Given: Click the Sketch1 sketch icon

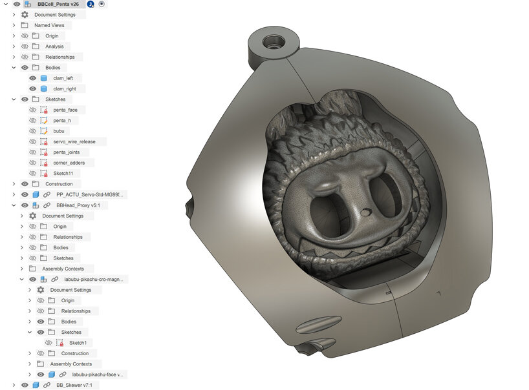Looking at the screenshot, I should tap(59, 343).
